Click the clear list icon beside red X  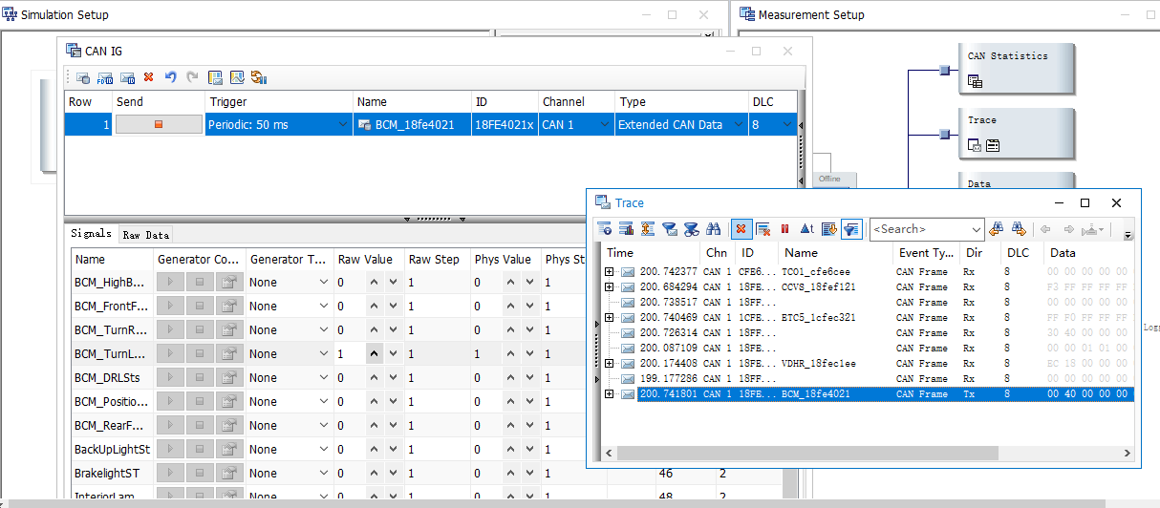click(763, 229)
